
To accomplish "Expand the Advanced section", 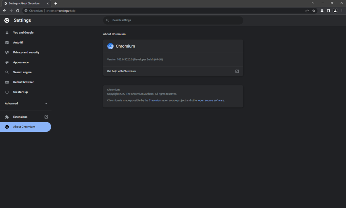I will point(26,103).
